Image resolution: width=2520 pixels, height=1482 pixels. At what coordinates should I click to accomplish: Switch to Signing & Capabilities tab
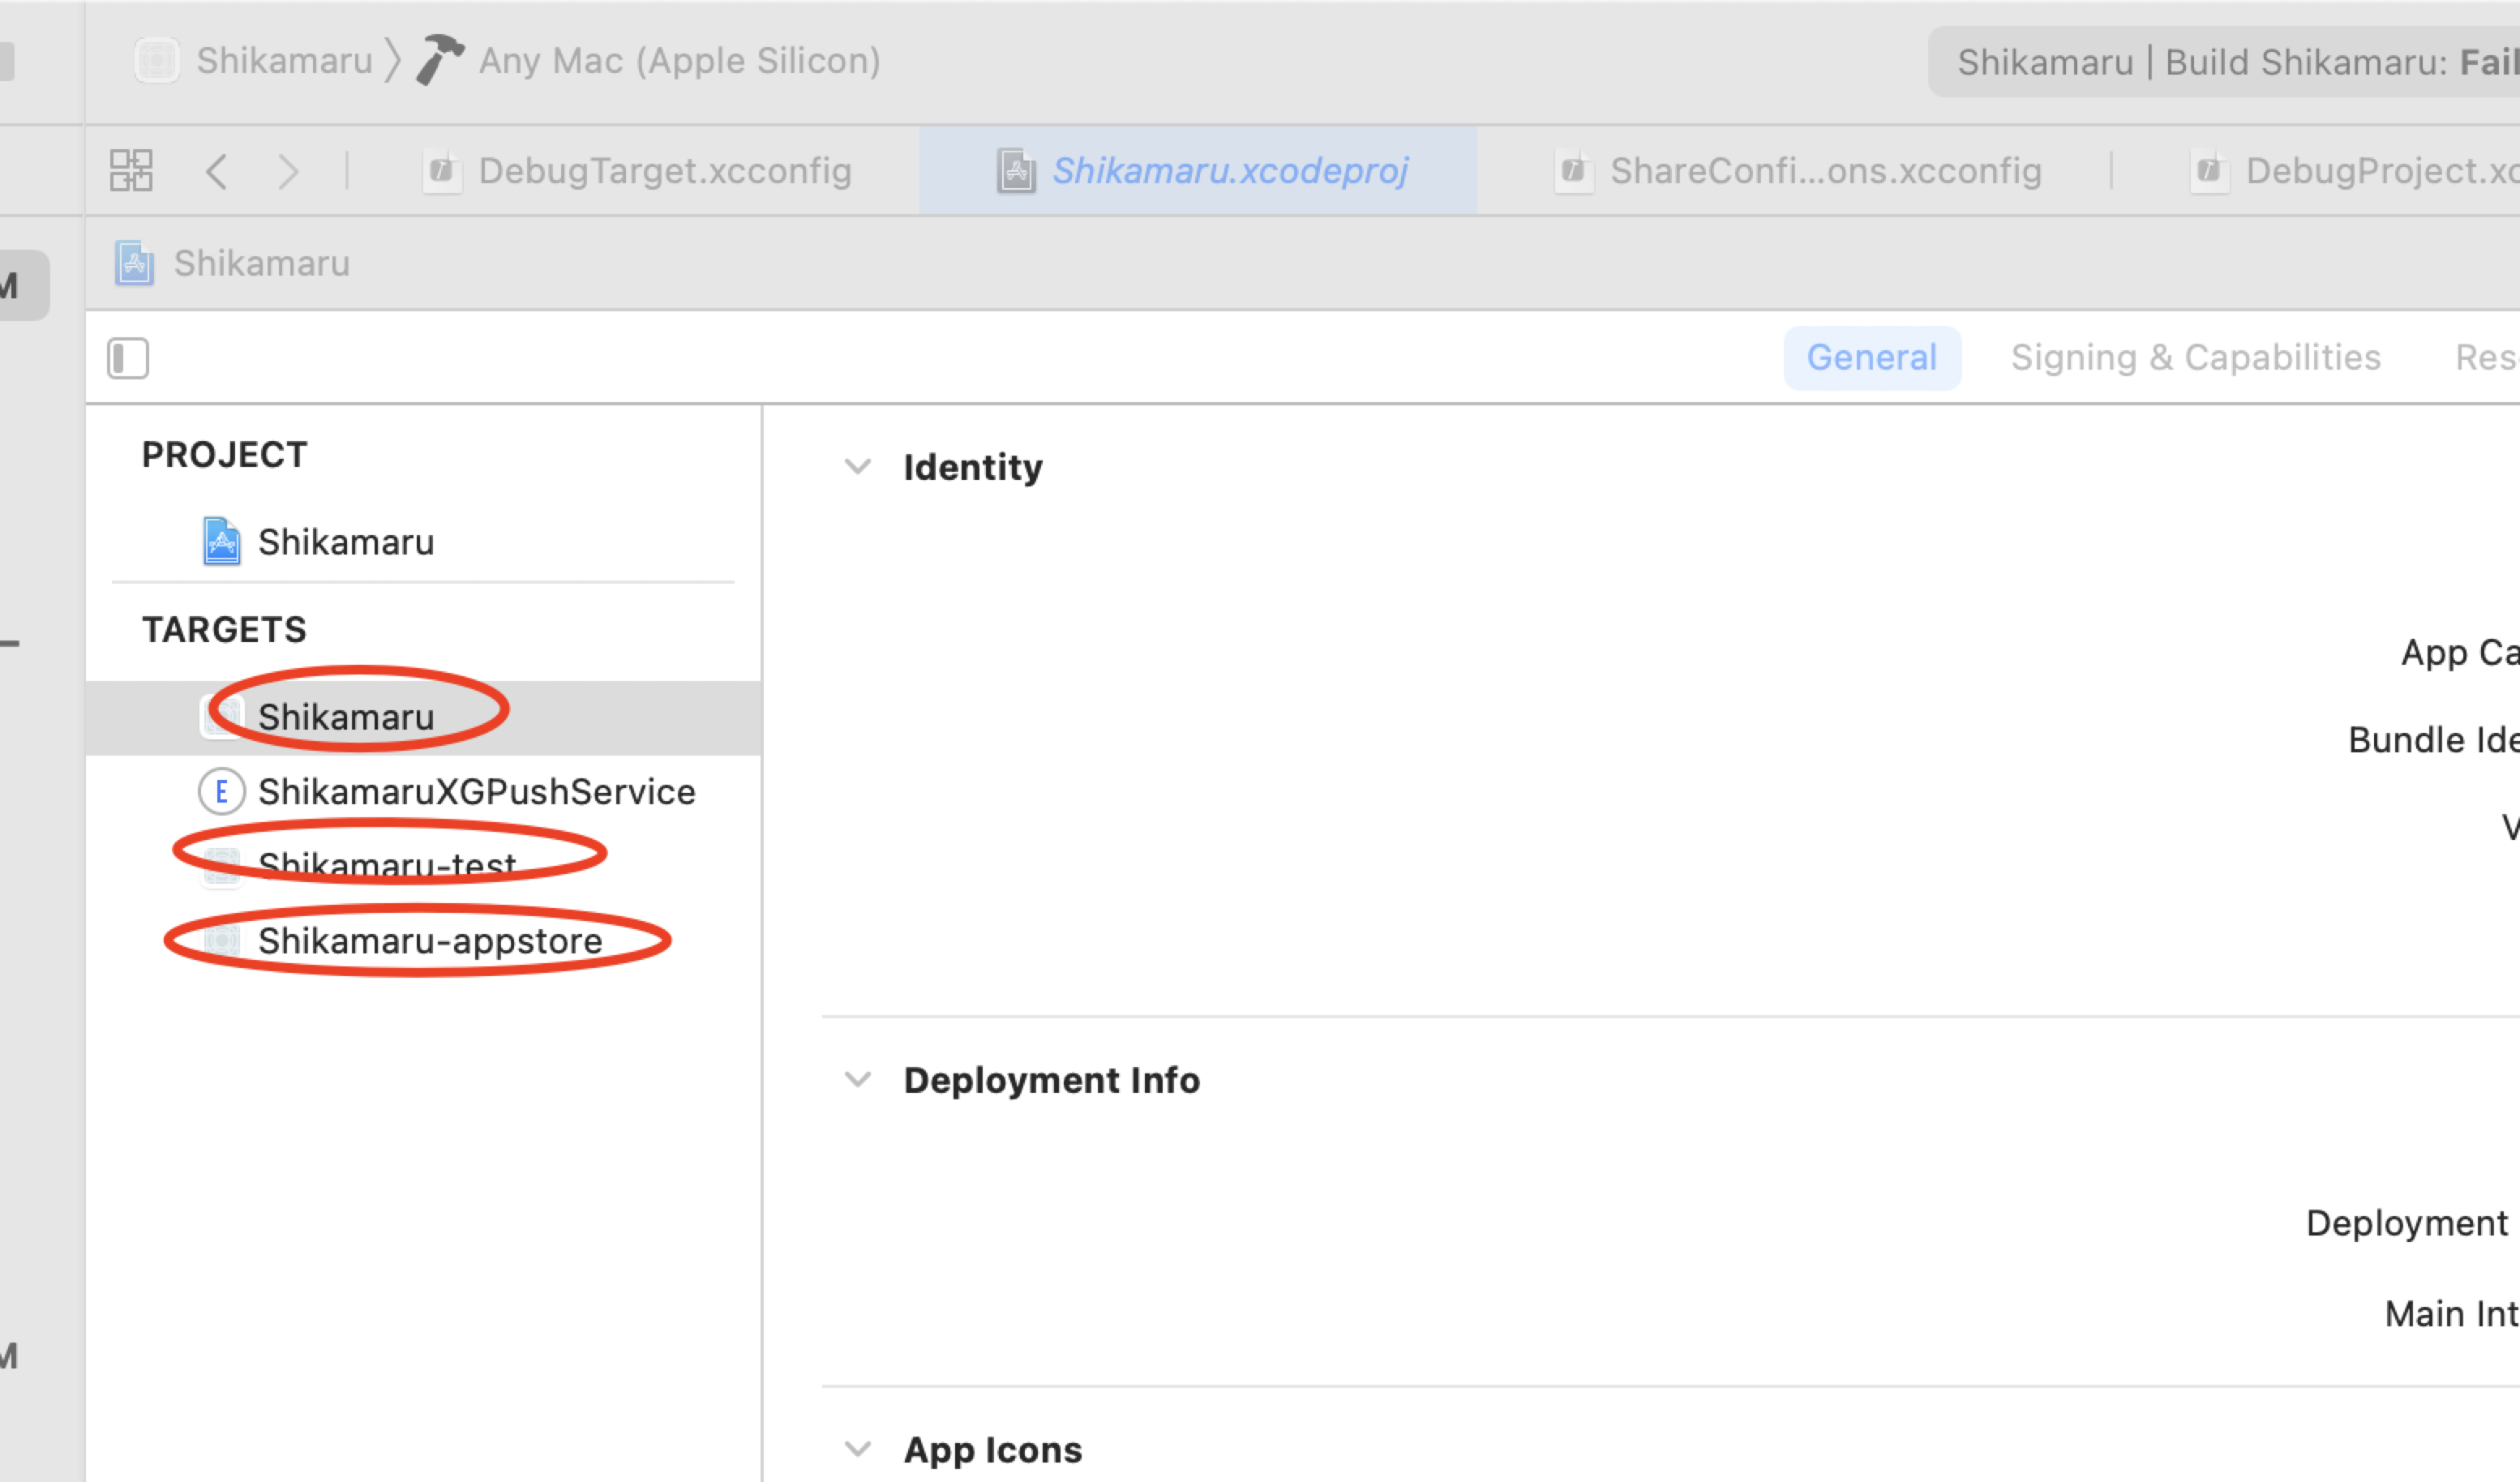(x=2195, y=357)
